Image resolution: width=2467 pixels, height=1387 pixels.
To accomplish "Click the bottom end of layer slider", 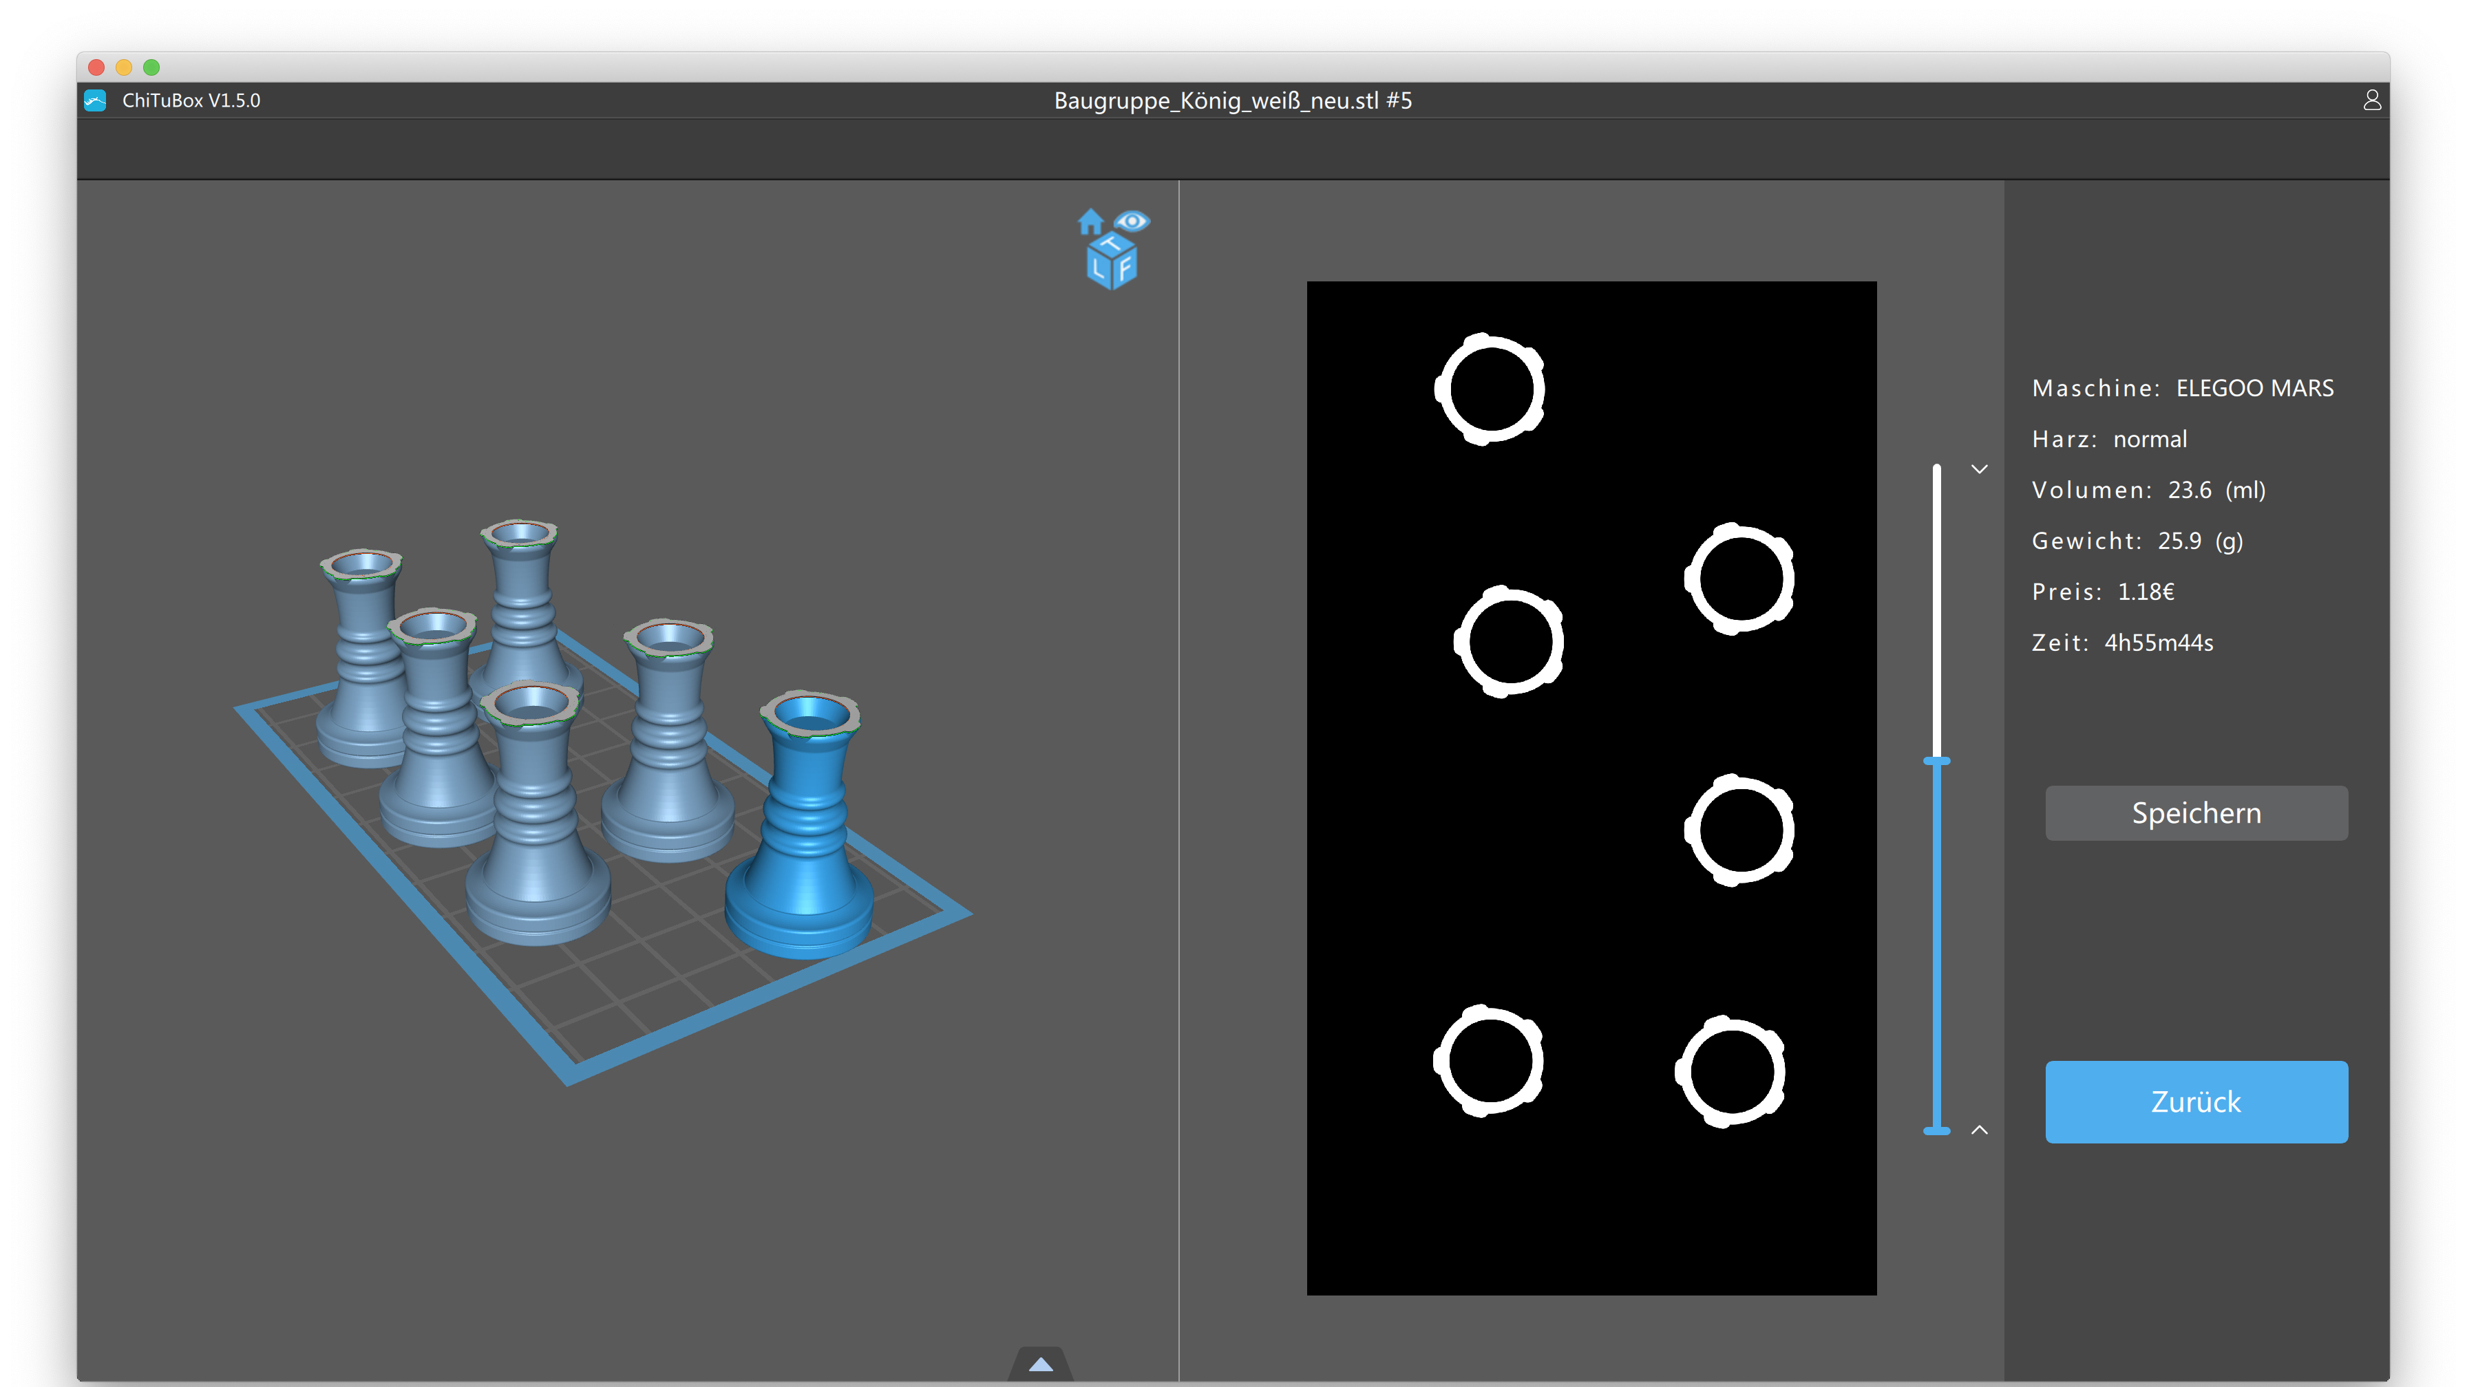I will (x=1936, y=1130).
